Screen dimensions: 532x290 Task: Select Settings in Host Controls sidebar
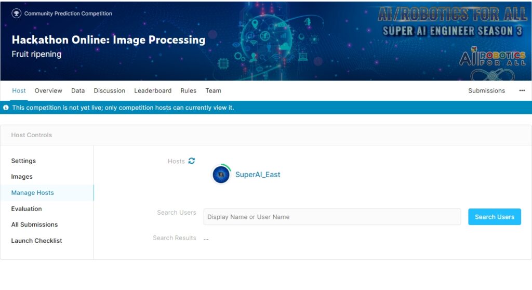coord(23,161)
